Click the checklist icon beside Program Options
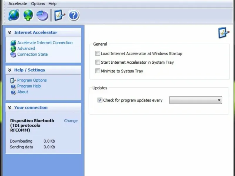Viewport: 235px width, 176px height. 13,80
